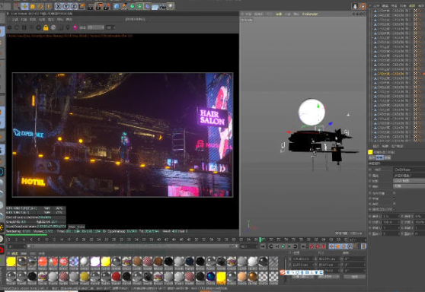The height and width of the screenshot is (292, 425).
Task: Go to start of timeline
Action: tap(263, 246)
